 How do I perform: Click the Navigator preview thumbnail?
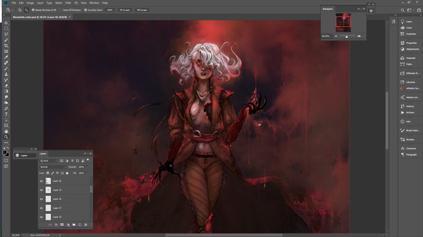[343, 22]
